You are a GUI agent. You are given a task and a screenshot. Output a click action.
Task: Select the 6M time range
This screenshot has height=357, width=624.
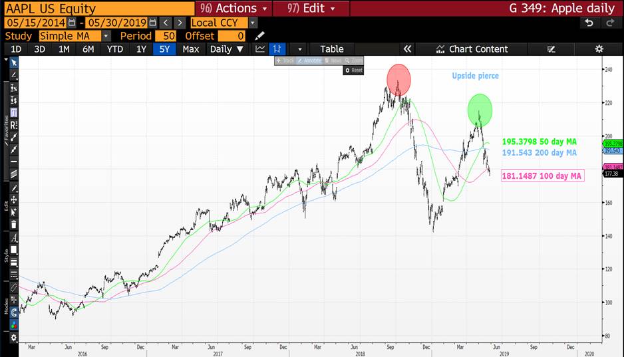(x=88, y=49)
